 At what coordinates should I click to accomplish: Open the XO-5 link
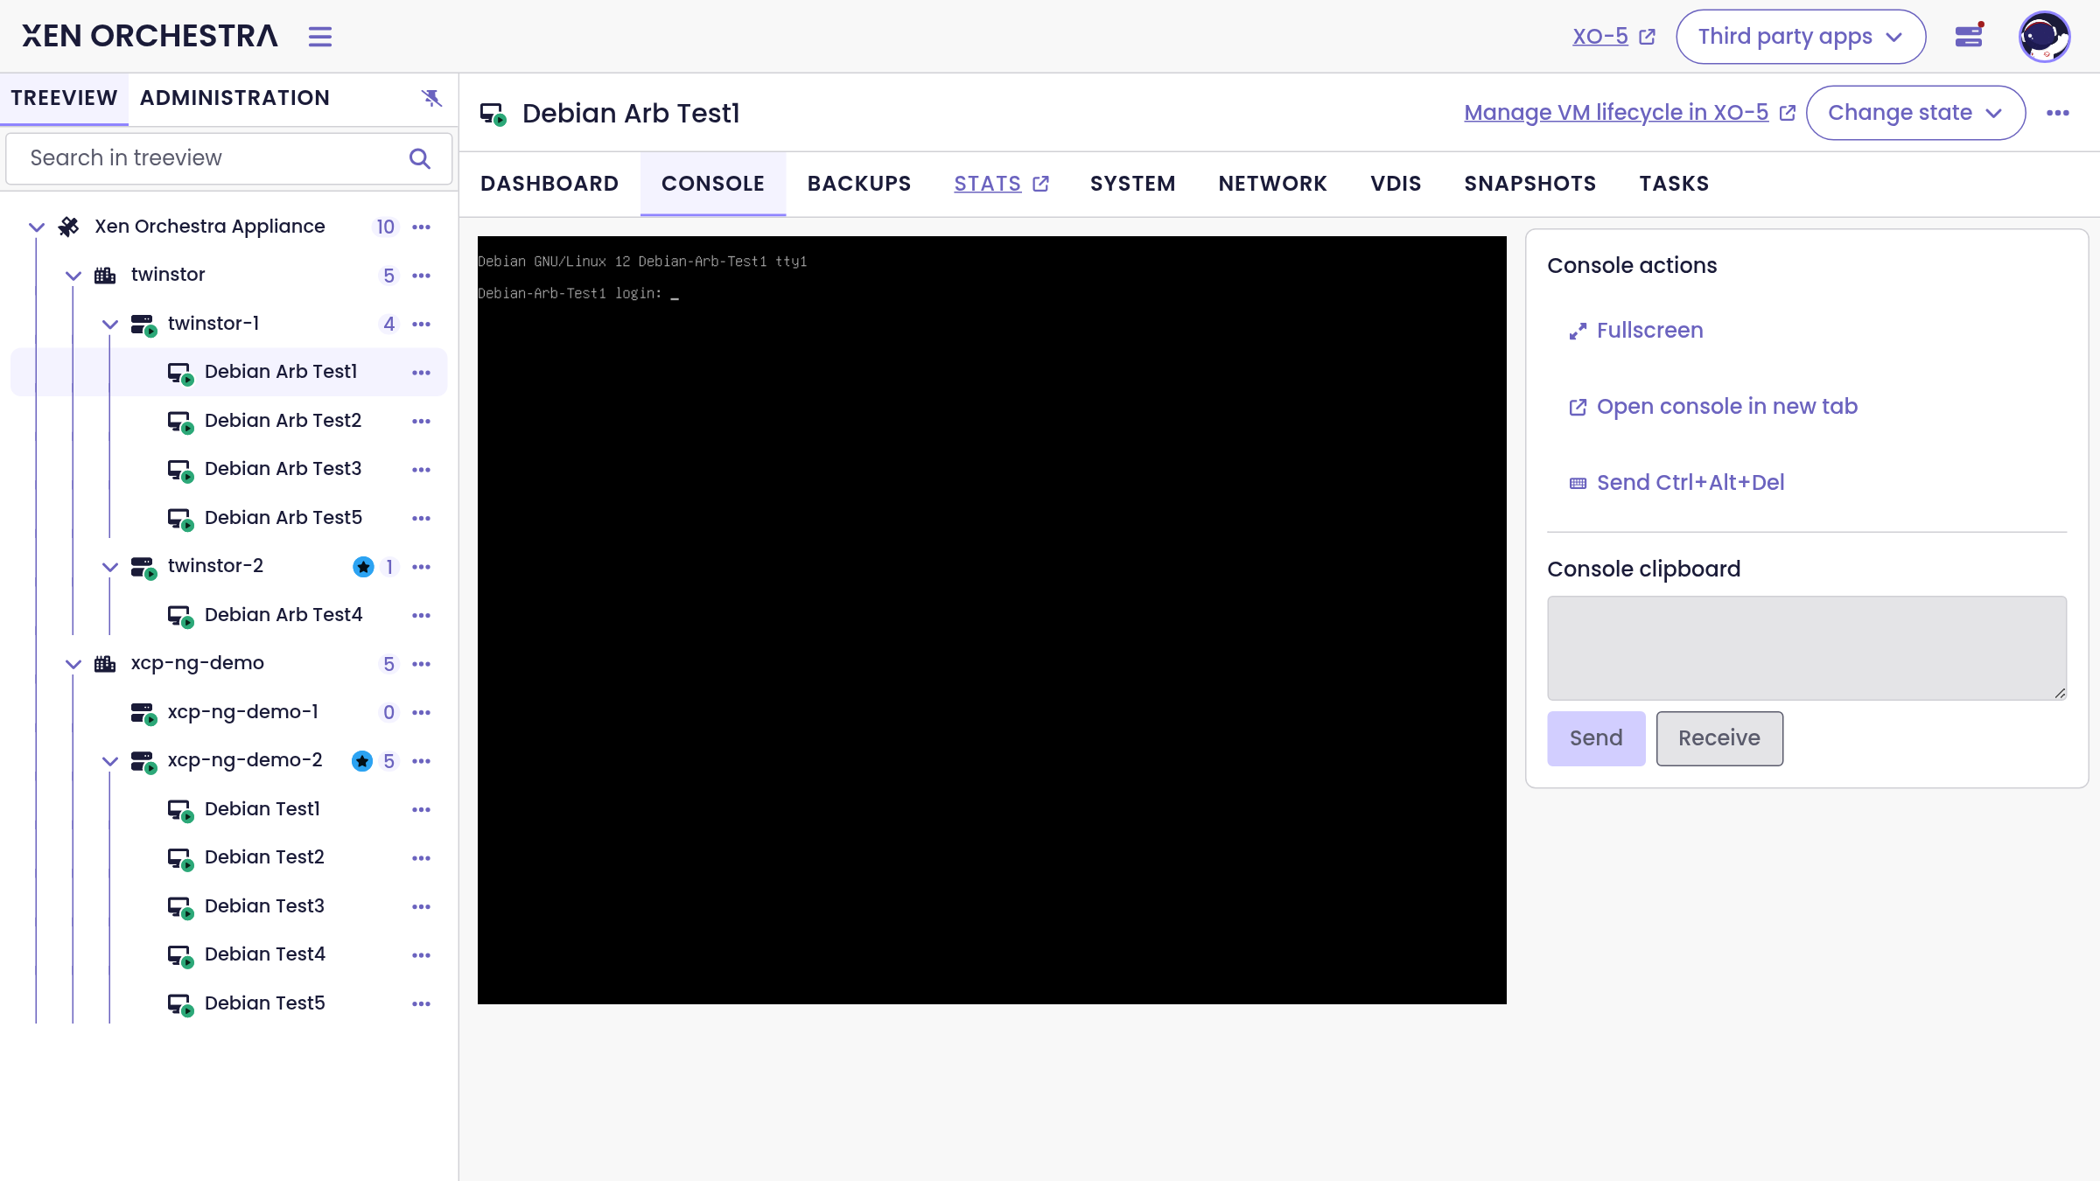tap(1614, 37)
